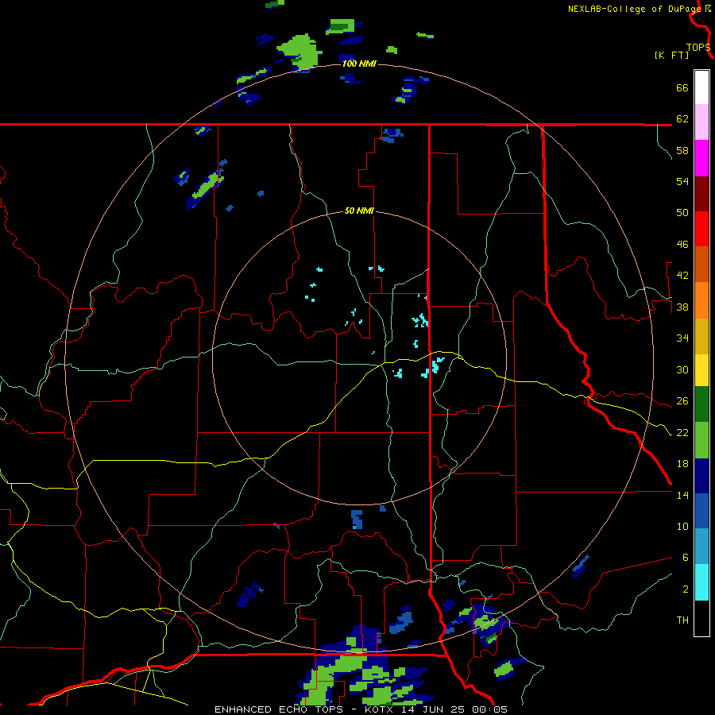Image resolution: width=715 pixels, height=715 pixels.
Task: Pick the magenta color in the legend
Action: (701, 158)
